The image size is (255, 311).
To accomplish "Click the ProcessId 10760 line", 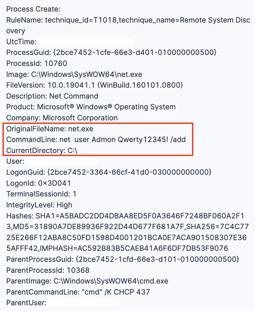I will (x=37, y=63).
